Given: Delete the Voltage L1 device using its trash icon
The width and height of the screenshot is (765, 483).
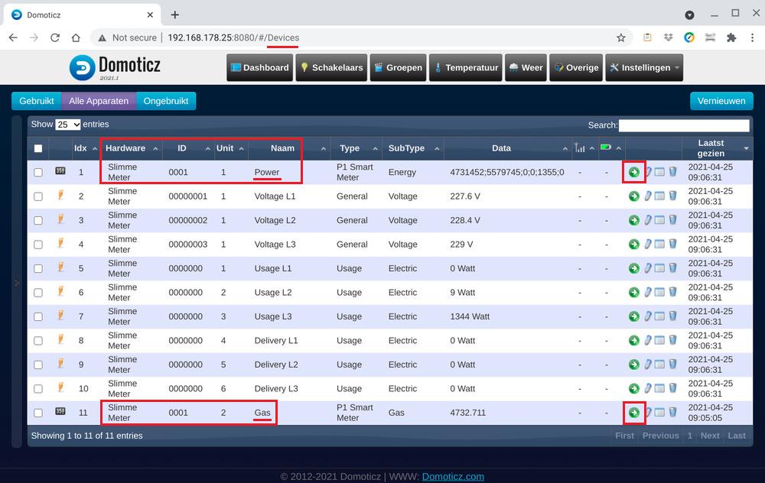Looking at the screenshot, I should tap(672, 196).
